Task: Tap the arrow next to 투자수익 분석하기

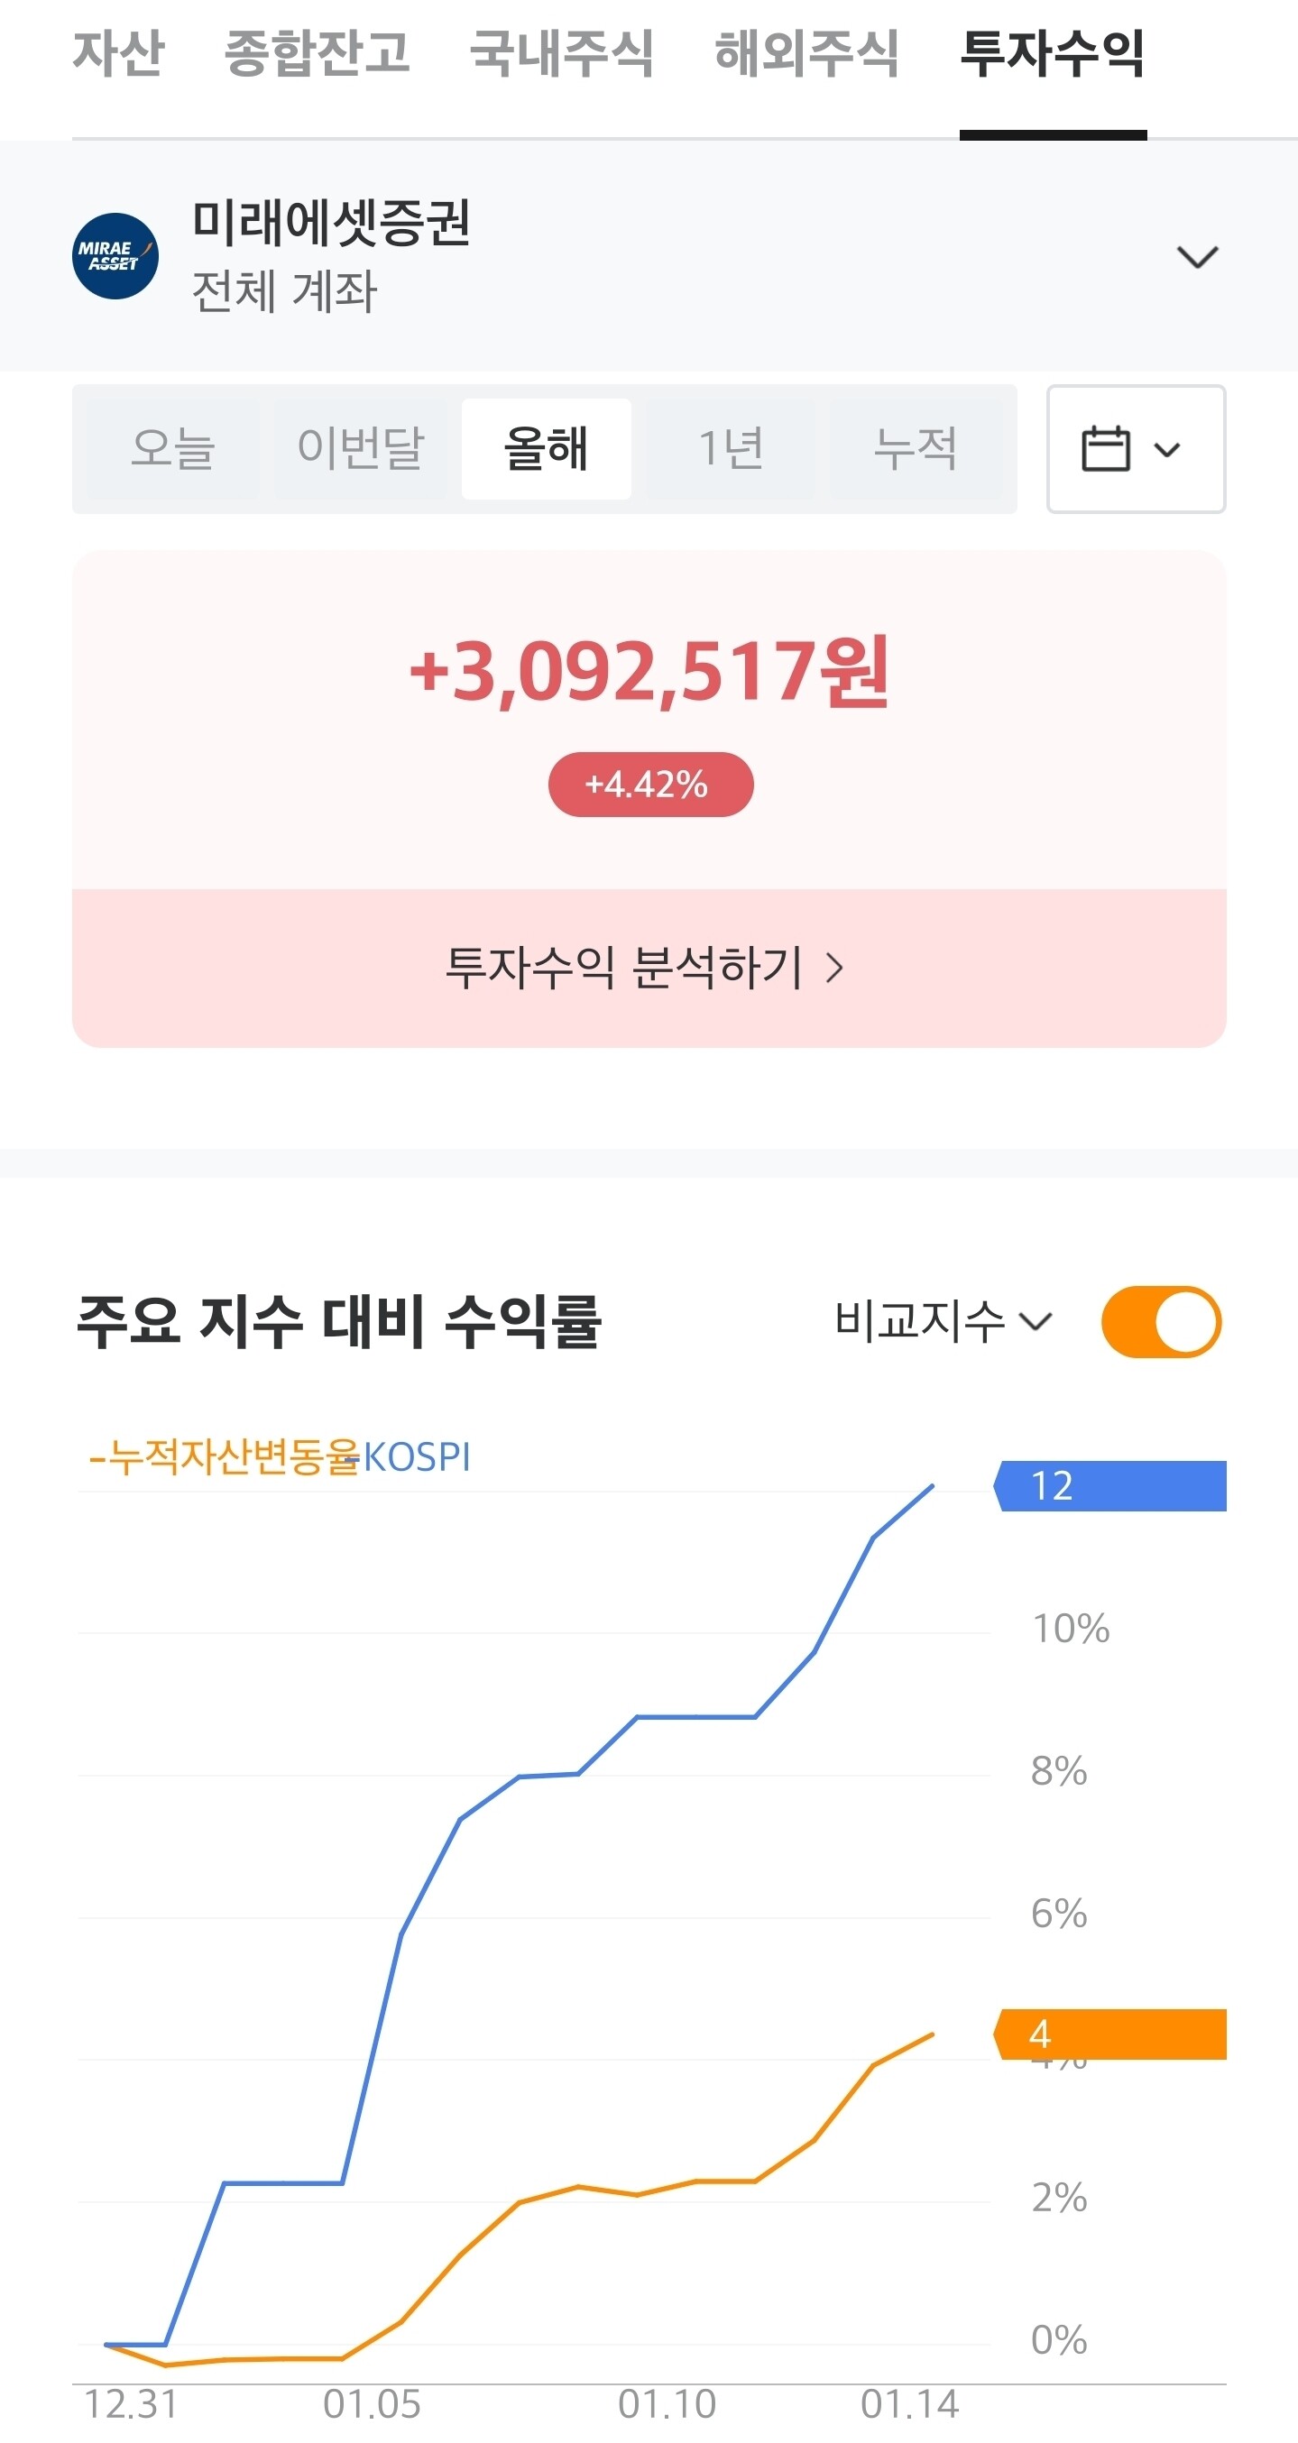Action: point(834,968)
